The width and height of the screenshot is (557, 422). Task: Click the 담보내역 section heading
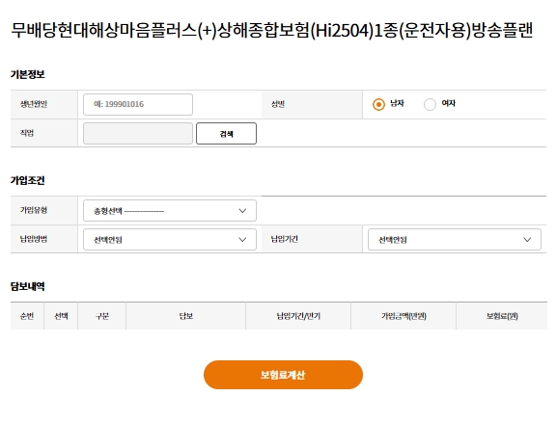click(x=28, y=286)
